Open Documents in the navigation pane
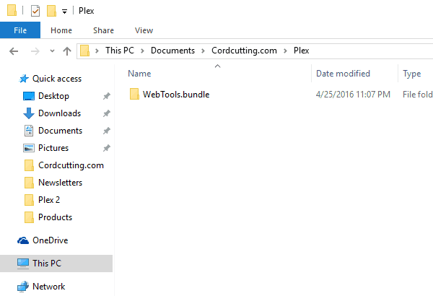 coord(60,131)
